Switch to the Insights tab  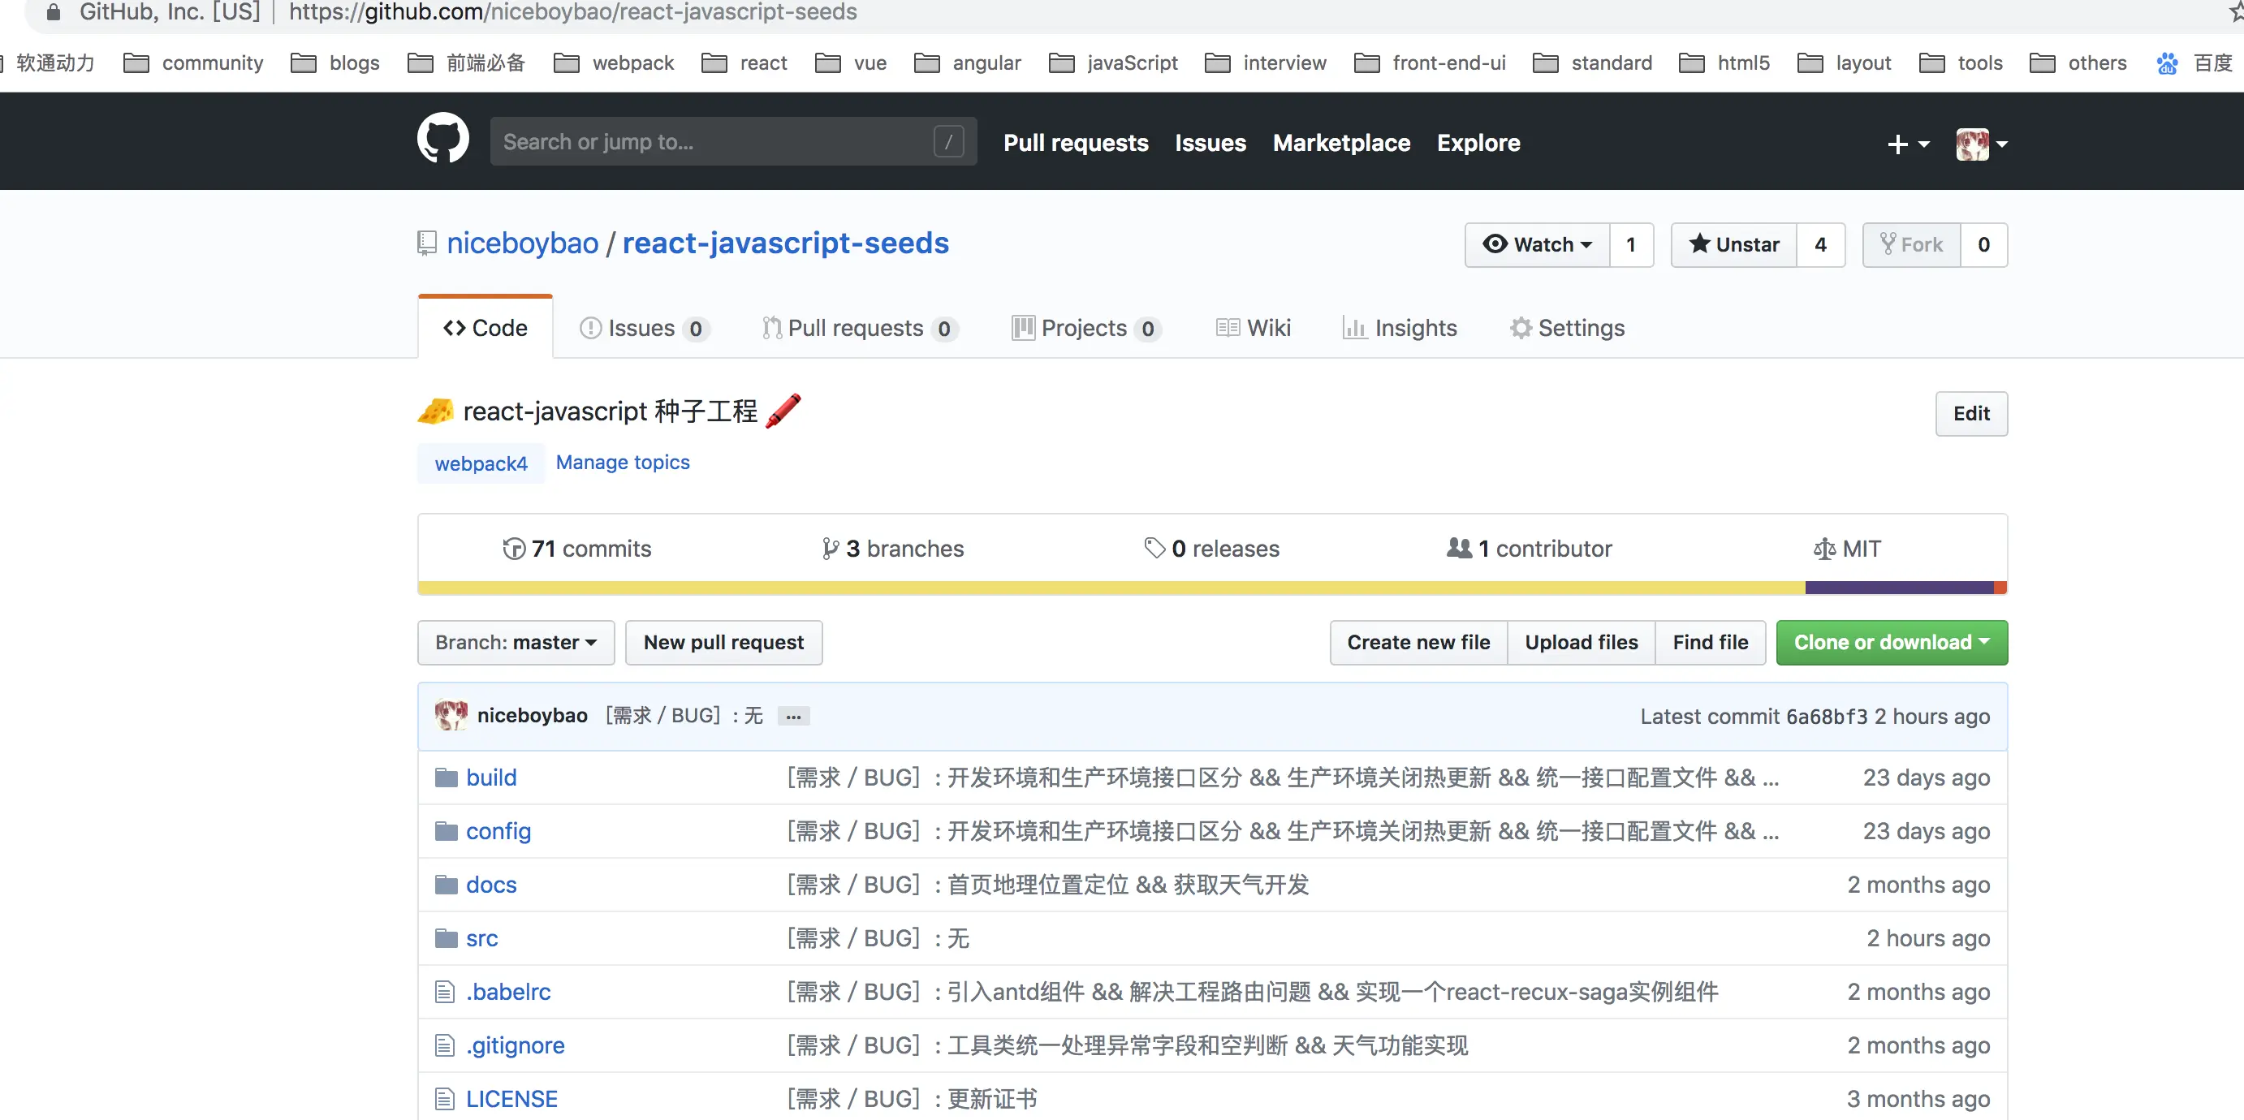1400,329
